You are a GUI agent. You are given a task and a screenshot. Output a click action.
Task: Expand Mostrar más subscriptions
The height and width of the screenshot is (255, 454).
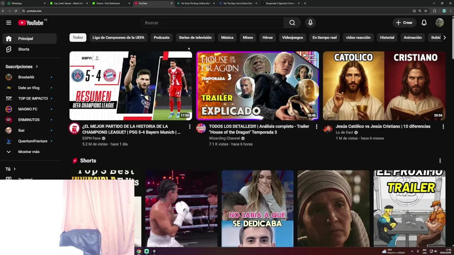pyautogui.click(x=29, y=152)
